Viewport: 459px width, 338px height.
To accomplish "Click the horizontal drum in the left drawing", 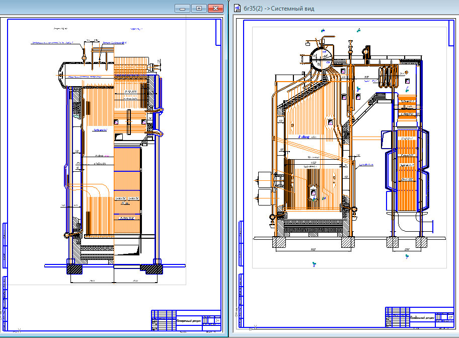I will point(87,75).
